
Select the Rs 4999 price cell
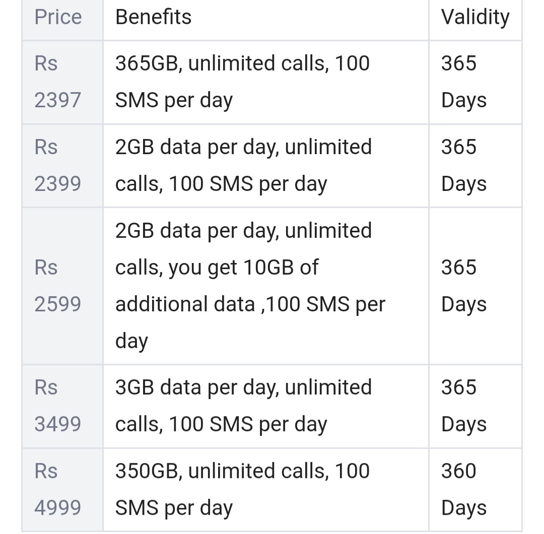click(x=57, y=489)
